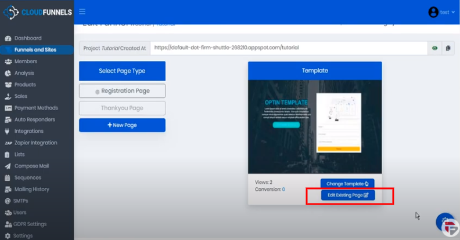Viewport: 460px width, 240px height.
Task: Click the eye preview icon beside URL
Action: click(x=434, y=48)
